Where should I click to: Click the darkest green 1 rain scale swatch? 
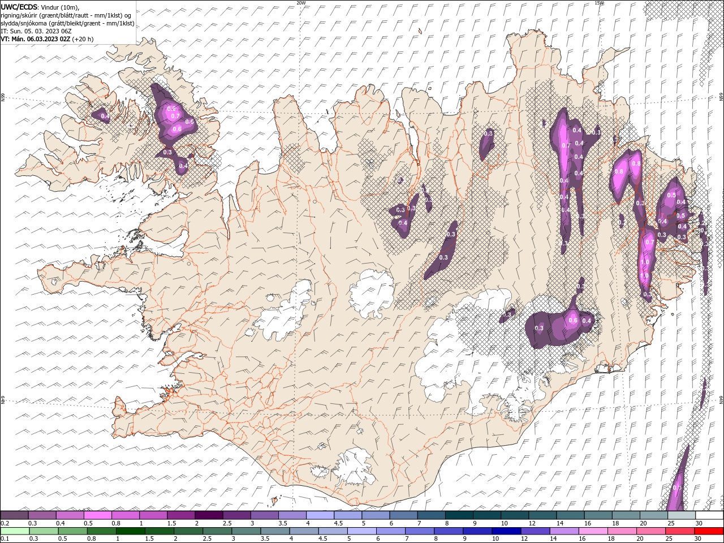click(x=130, y=531)
